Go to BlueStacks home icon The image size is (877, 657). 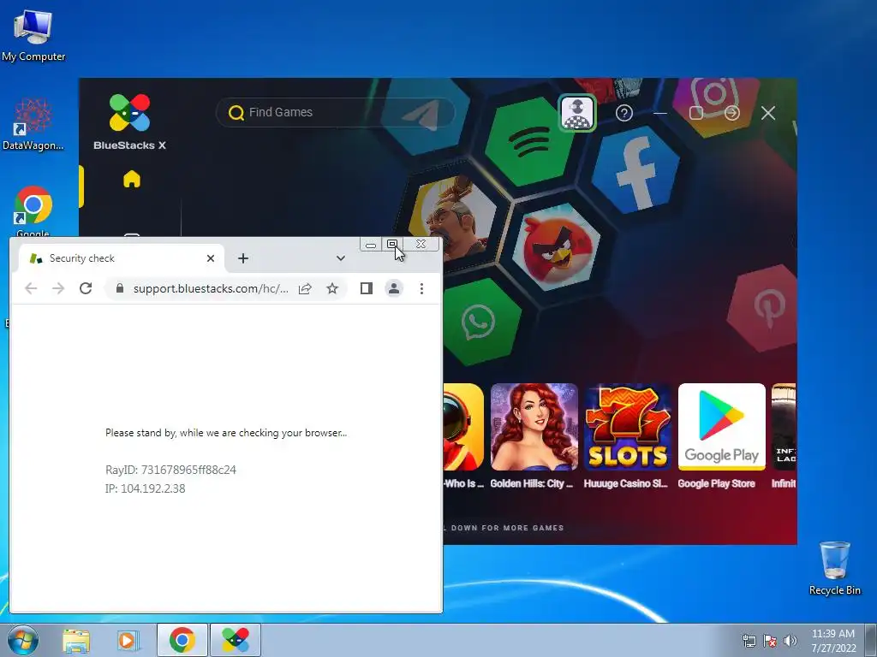tap(132, 179)
